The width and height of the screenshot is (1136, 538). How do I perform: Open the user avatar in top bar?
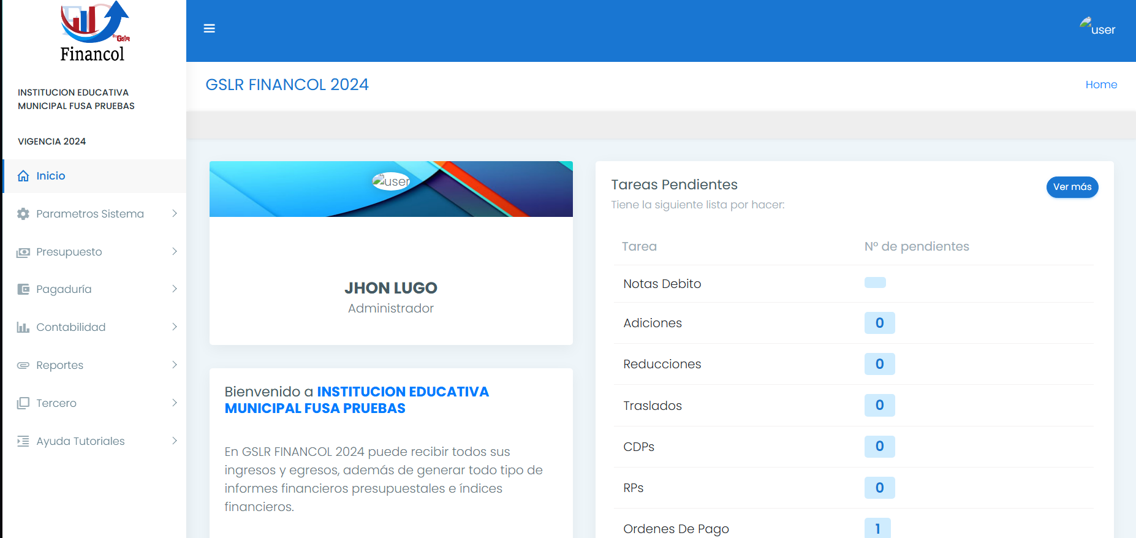pyautogui.click(x=1097, y=28)
